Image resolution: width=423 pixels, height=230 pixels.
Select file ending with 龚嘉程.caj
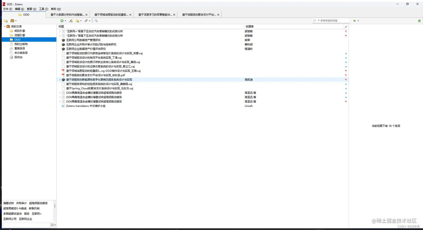pyautogui.click(x=99, y=84)
